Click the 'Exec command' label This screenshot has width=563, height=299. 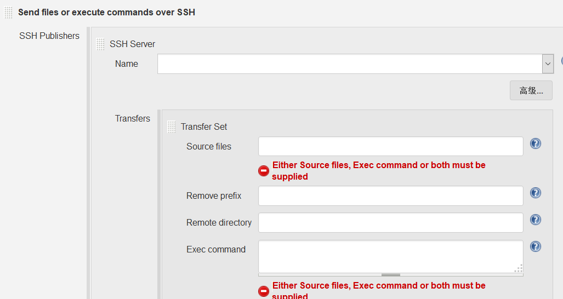[x=216, y=250]
